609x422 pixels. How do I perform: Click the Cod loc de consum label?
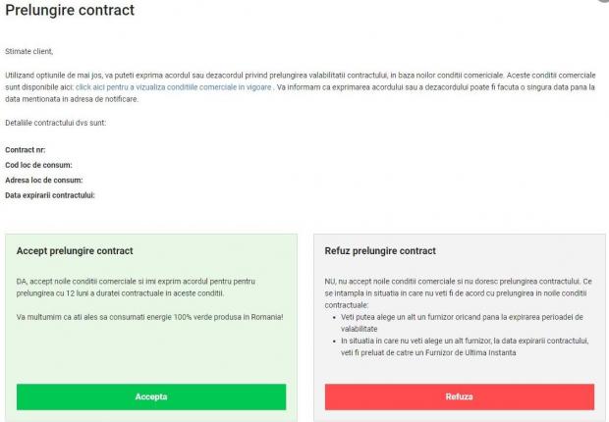pyautogui.click(x=38, y=165)
